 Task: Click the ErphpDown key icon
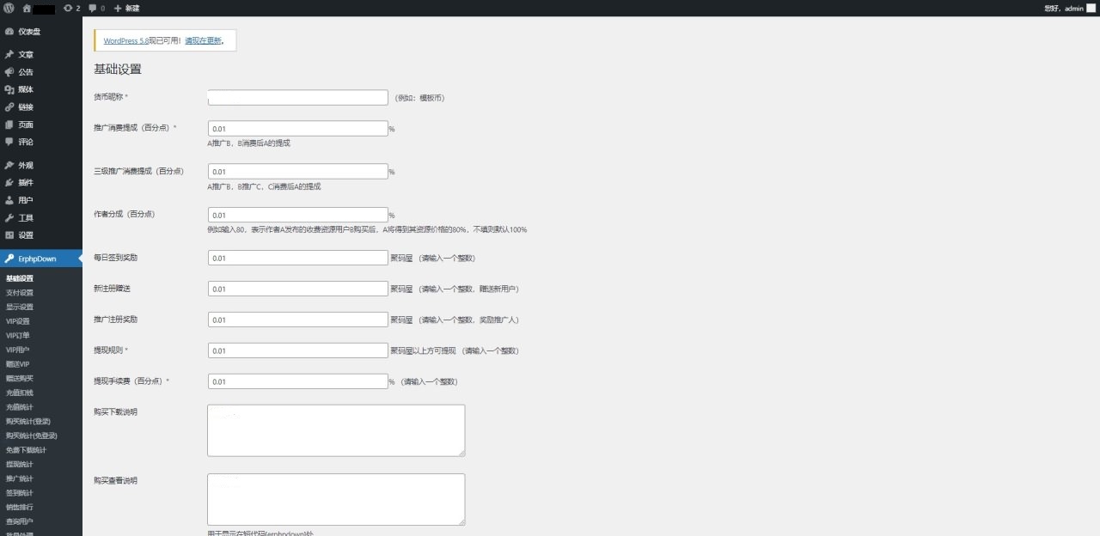(9, 259)
